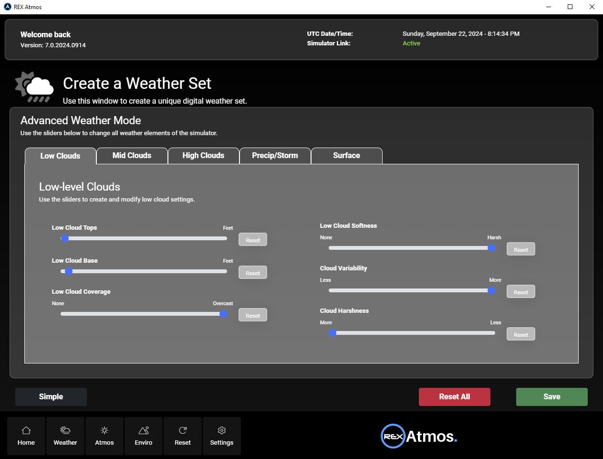Click the Active simulator link status
The image size is (603, 459).
coord(411,43)
